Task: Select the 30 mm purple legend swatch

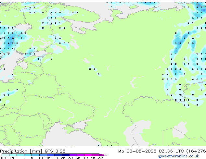Action: pos(73,155)
